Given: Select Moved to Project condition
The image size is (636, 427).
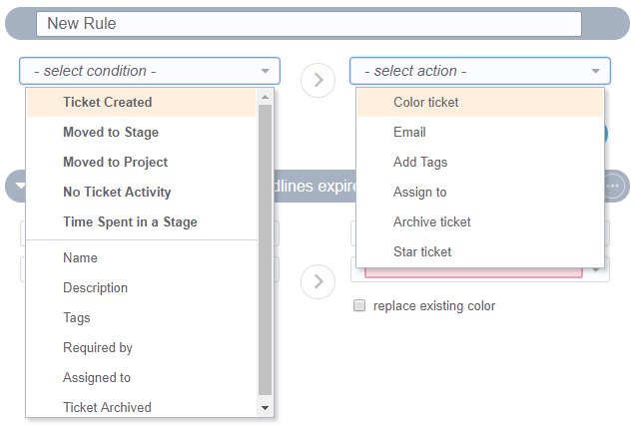Looking at the screenshot, I should coord(115,162).
